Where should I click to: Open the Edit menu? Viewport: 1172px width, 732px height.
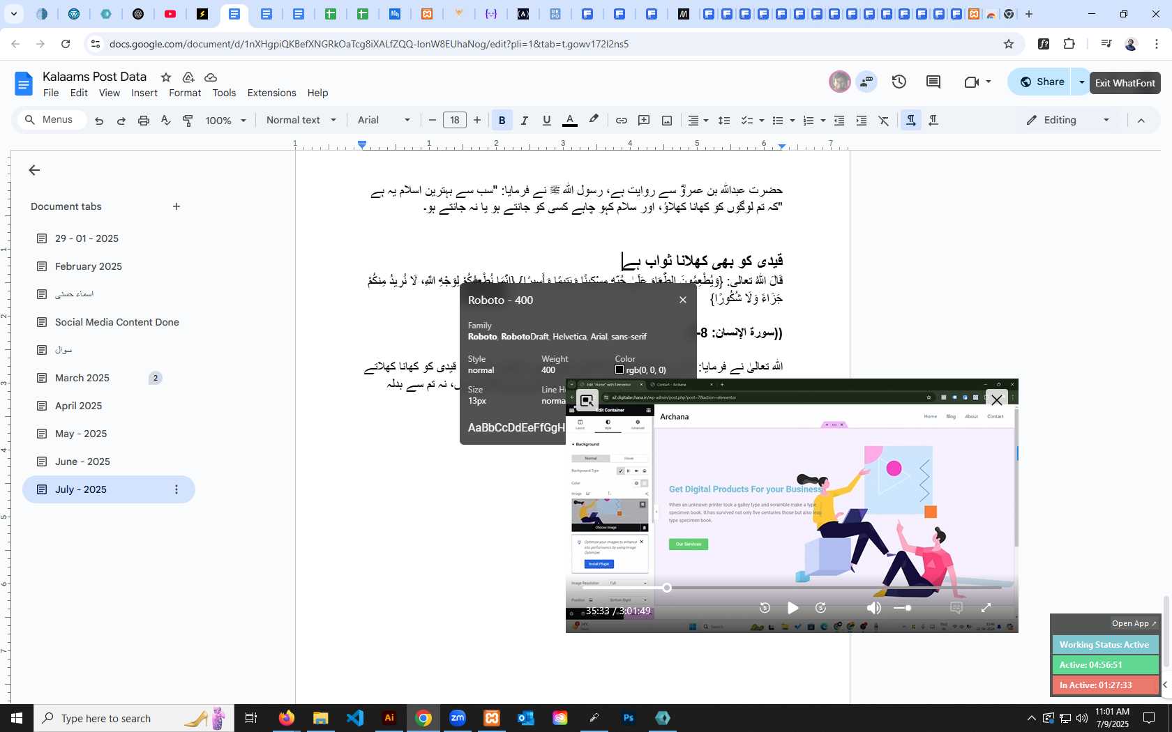[79, 93]
